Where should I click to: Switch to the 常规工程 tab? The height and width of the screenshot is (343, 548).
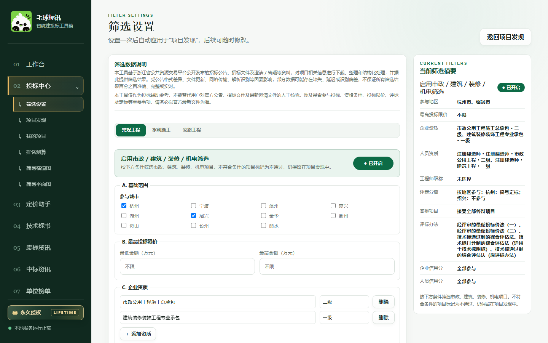tap(131, 130)
